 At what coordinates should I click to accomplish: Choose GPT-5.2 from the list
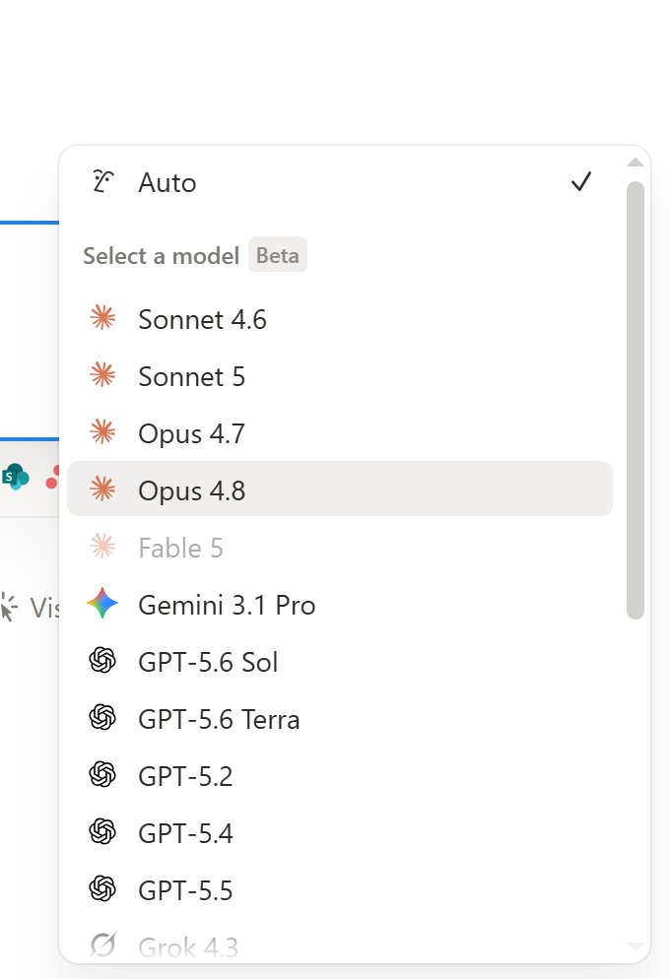(340, 776)
